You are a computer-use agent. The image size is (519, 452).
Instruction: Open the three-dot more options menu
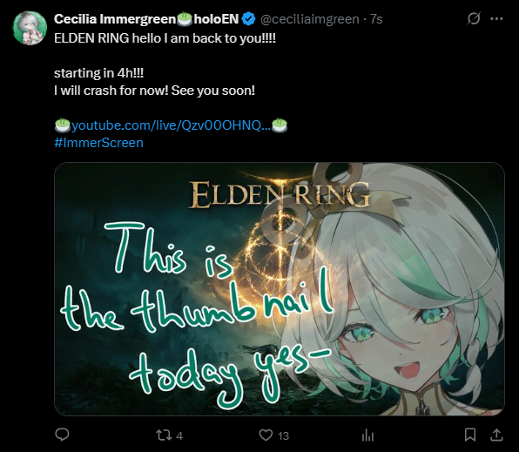click(x=496, y=19)
